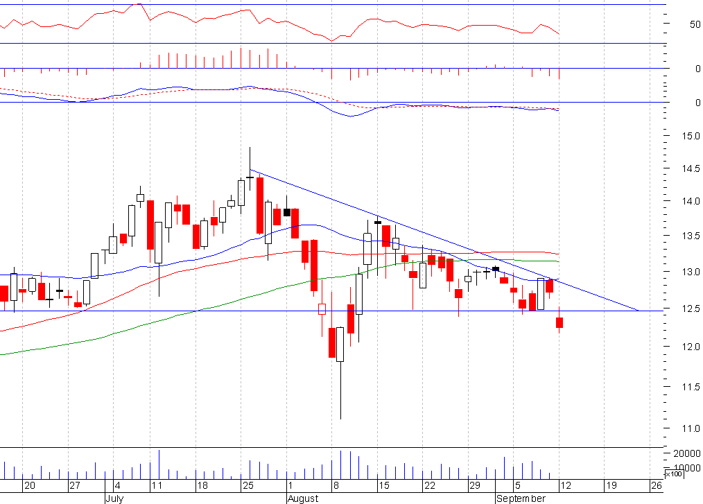Click the date label 29 on the time axis
The width and height of the screenshot is (703, 504).
point(475,485)
